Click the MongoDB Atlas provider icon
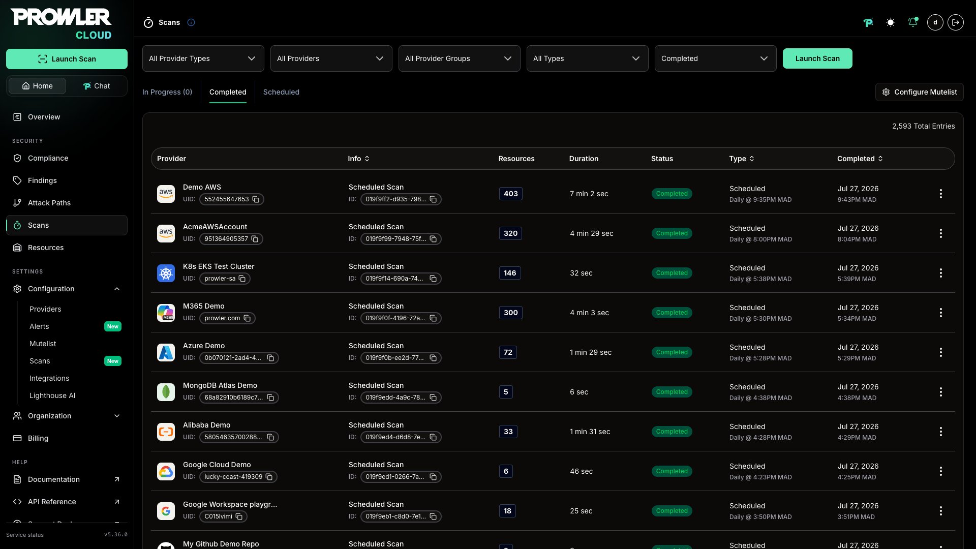The image size is (976, 549). pyautogui.click(x=166, y=392)
